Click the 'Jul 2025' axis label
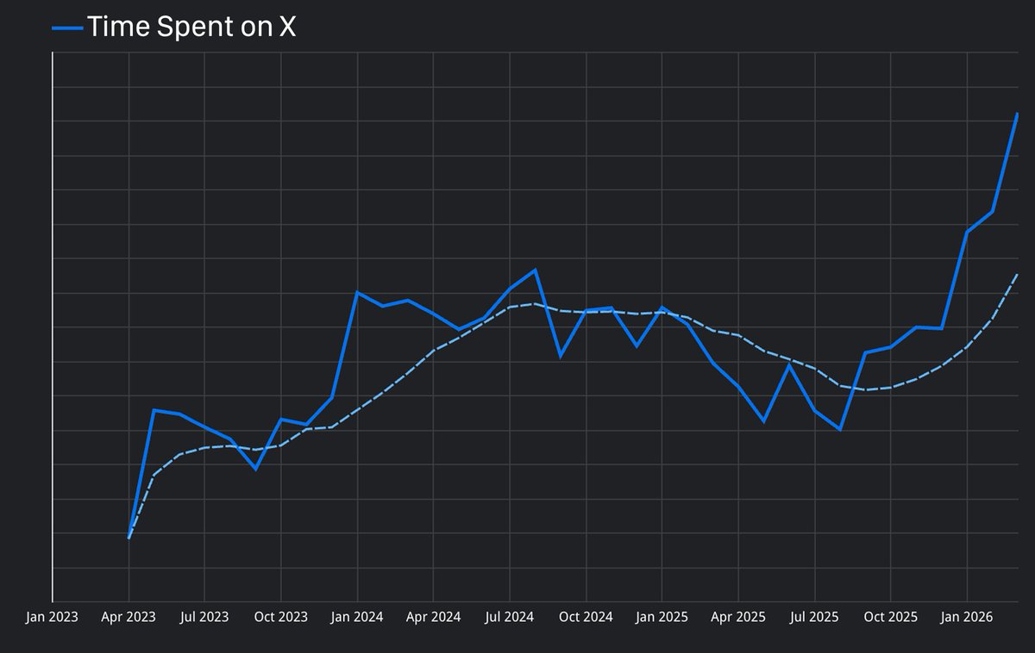 [x=814, y=617]
